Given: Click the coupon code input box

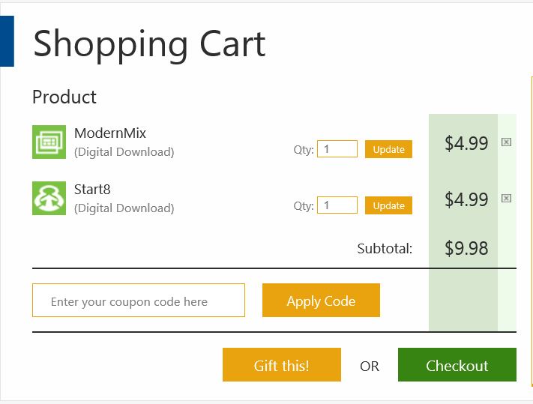Looking at the screenshot, I should coord(139,301).
